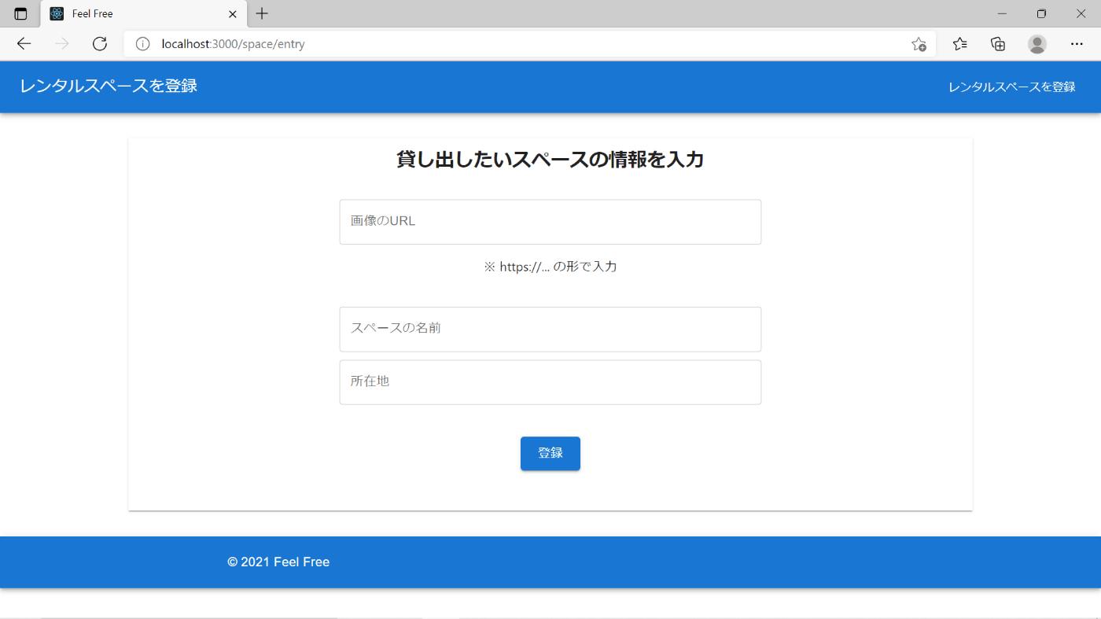Open the Settings and more ellipsis menu
The height and width of the screenshot is (619, 1101).
click(x=1077, y=44)
